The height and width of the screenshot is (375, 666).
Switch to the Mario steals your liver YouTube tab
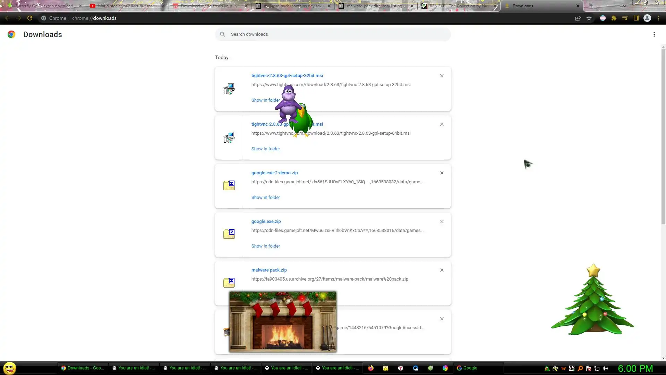pos(125,6)
